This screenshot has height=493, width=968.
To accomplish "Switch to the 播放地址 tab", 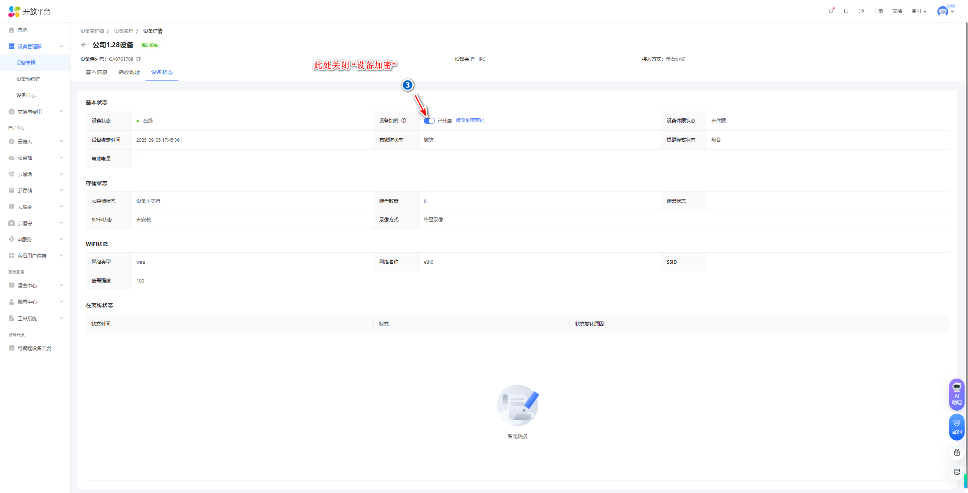I will click(129, 72).
